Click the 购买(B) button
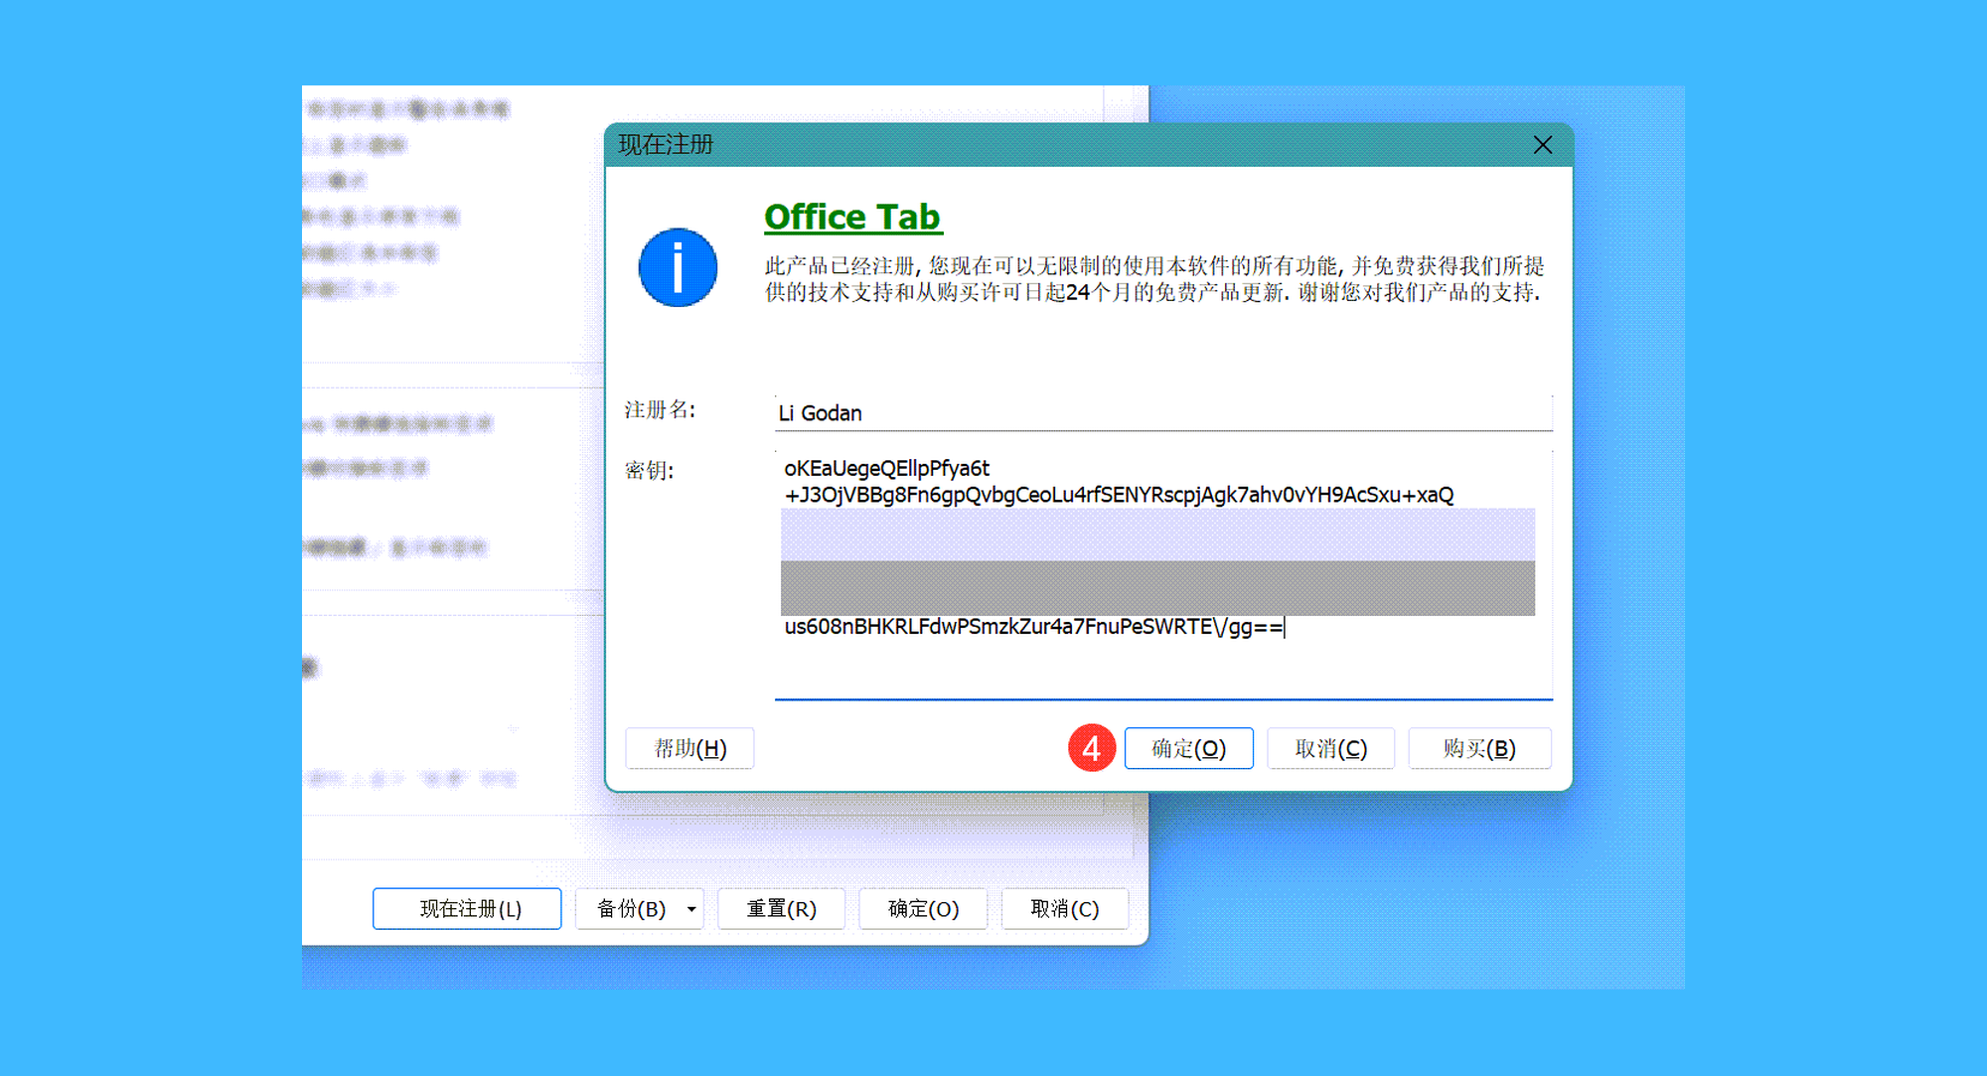The image size is (1987, 1076). 1479,748
